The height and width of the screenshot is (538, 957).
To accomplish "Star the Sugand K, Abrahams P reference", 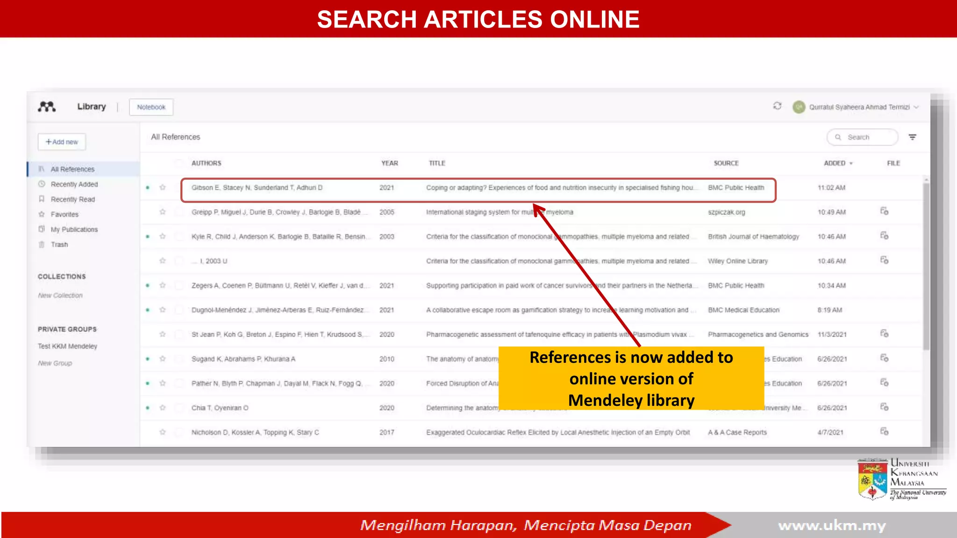I will point(163,359).
